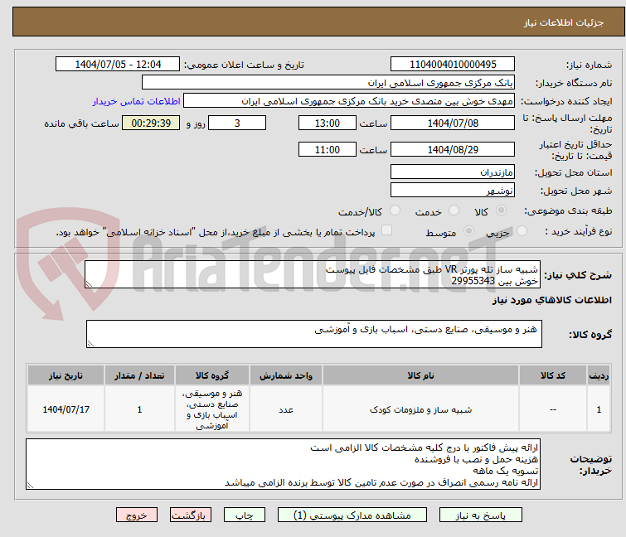Click the گروه کالا textarea
Image resolution: width=626 pixels, height=537 pixels.
pos(314,334)
